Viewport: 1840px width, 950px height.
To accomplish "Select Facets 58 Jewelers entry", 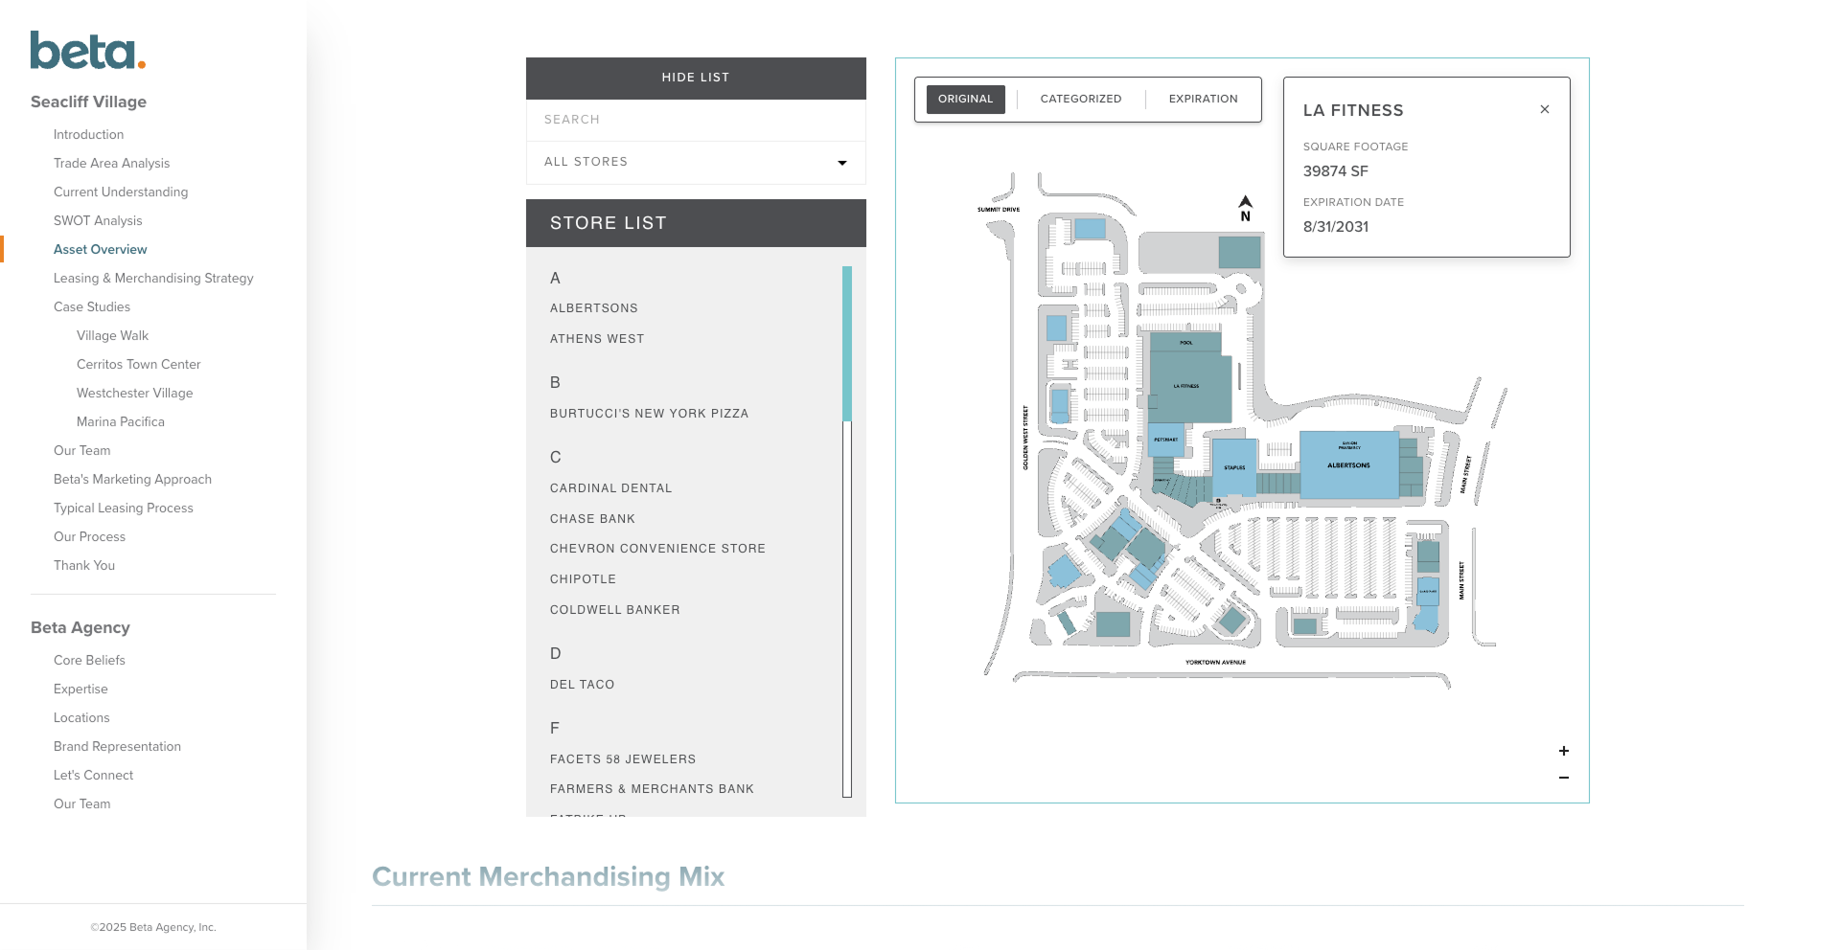I will coord(623,759).
